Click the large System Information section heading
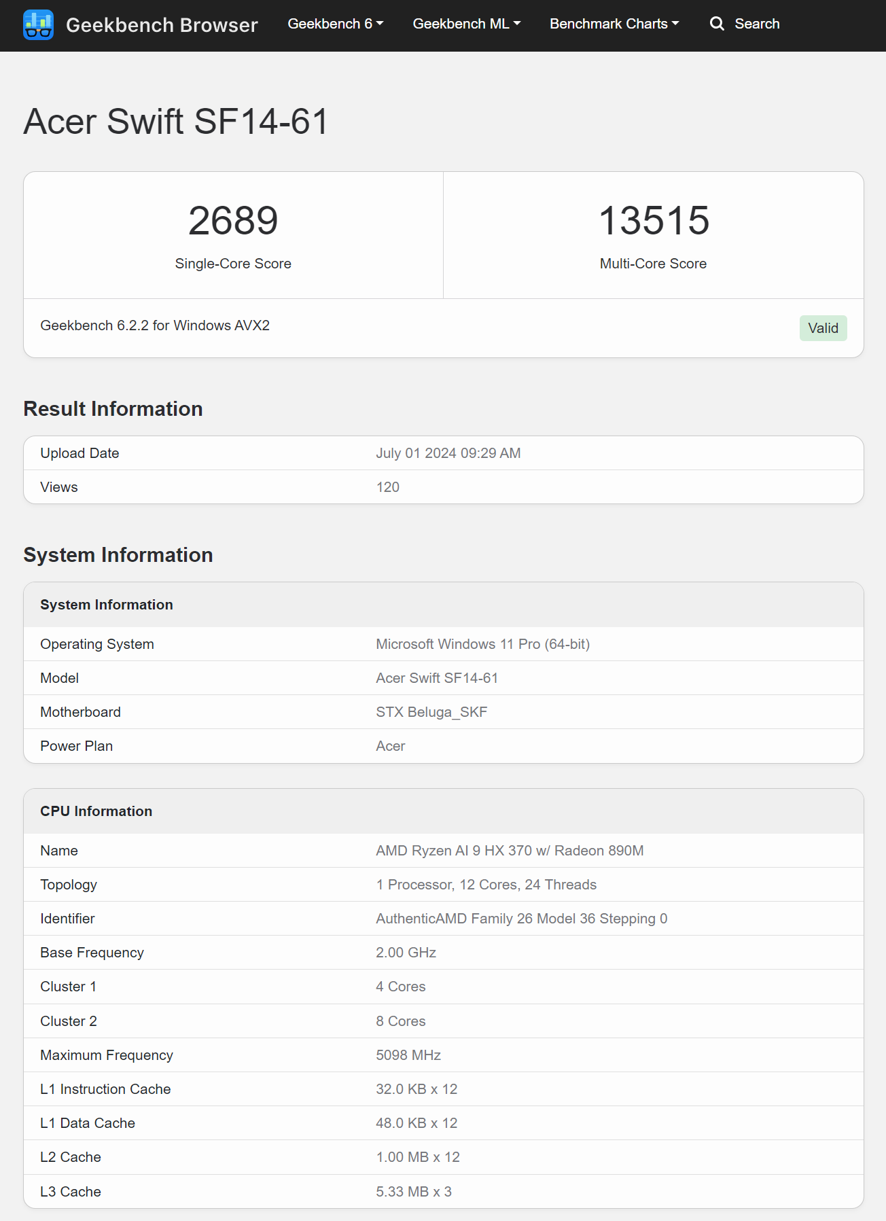The width and height of the screenshot is (886, 1221). click(x=118, y=555)
